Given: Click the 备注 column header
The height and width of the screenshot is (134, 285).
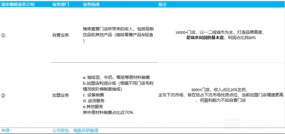Looking at the screenshot, I should point(162,4).
